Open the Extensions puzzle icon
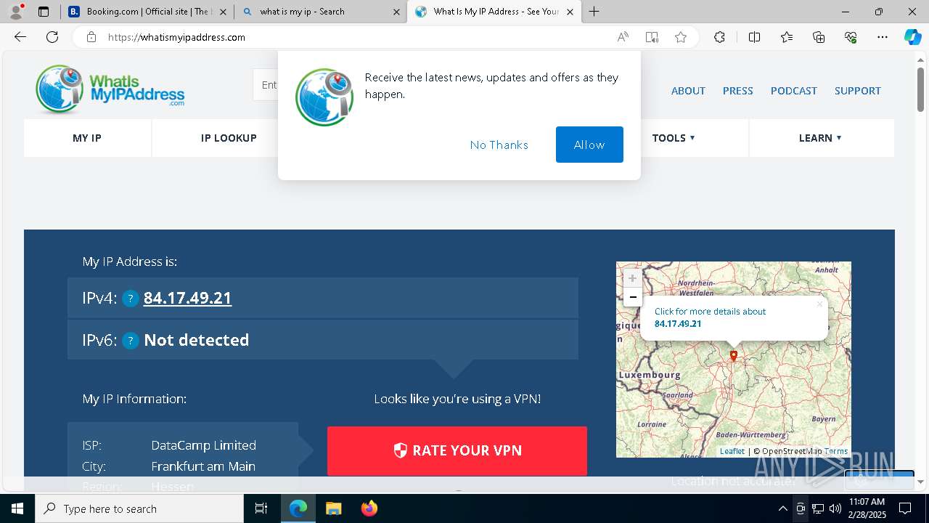The width and height of the screenshot is (929, 523). tap(719, 37)
